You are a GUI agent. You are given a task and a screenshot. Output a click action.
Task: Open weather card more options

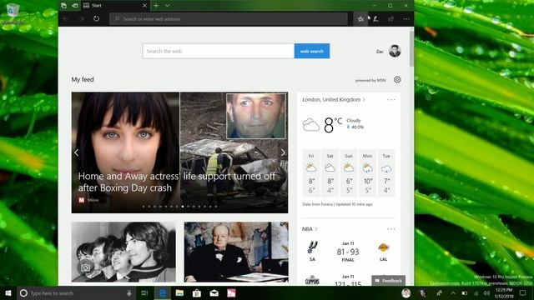coord(391,100)
